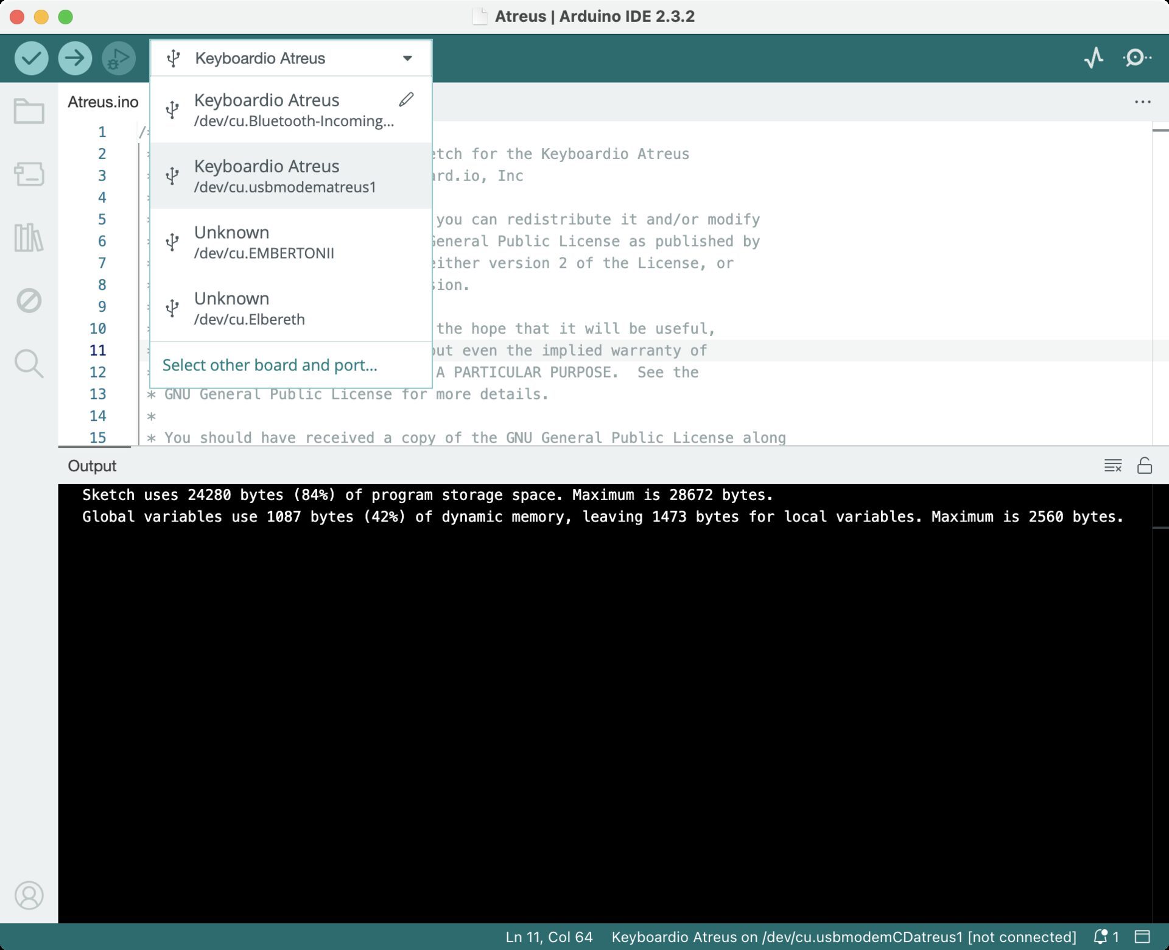Click the 'Global variables use 1087 bytes' output line
1169x950 pixels.
click(603, 517)
